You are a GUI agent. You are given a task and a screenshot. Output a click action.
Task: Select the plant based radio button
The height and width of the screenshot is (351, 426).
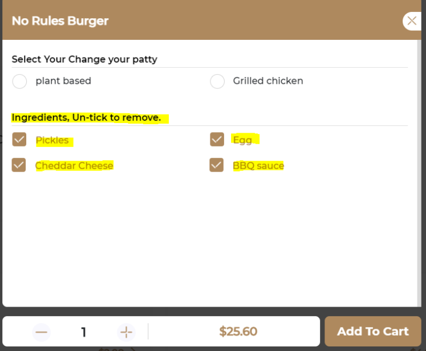(x=19, y=81)
